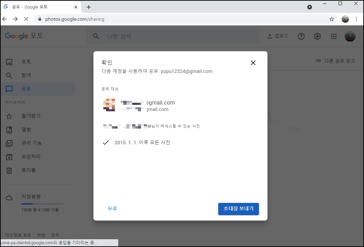Open the Google account avatar in Photos header
The image size is (364, 247).
[350, 36]
